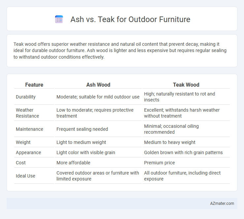Select the summary paragraph starting 'Teak wood offers'
The height and width of the screenshot is (219, 244).
120,50
